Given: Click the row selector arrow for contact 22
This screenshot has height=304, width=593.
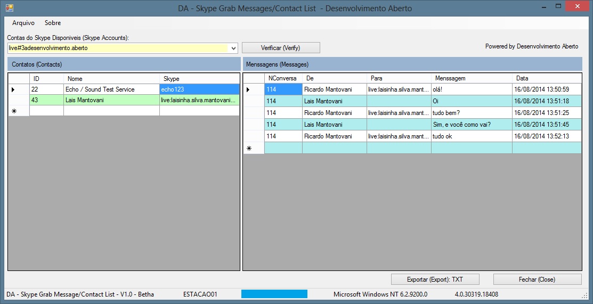Looking at the screenshot, I should (13, 89).
